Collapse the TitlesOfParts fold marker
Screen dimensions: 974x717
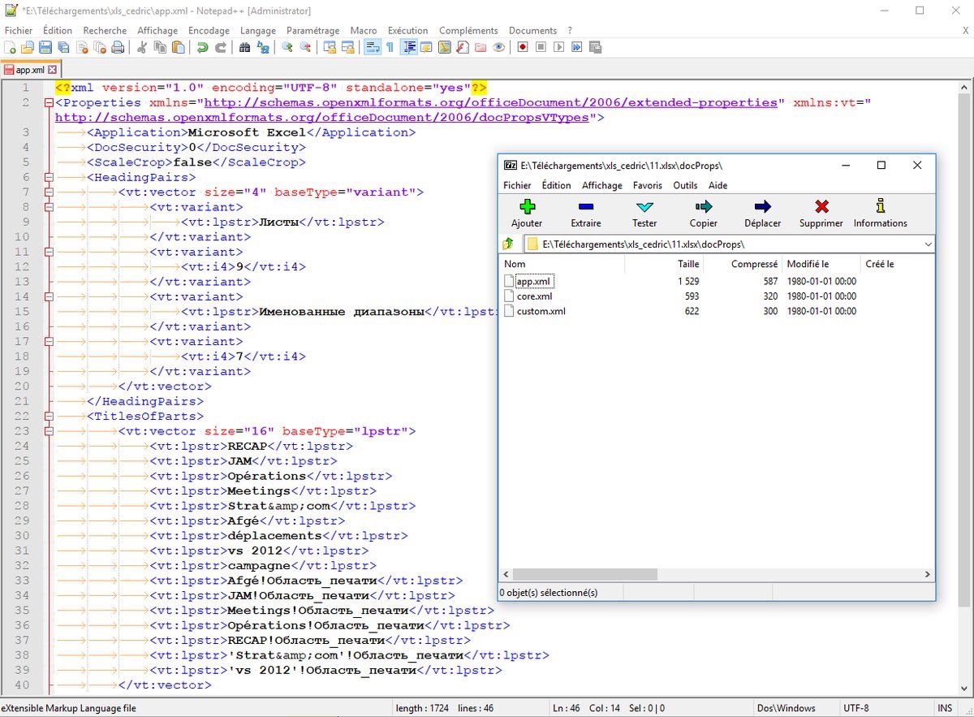point(49,417)
